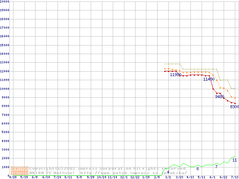The image size is (239, 179).
Task: Click the 6/1 date on x-axis
Action: (x=213, y=177)
